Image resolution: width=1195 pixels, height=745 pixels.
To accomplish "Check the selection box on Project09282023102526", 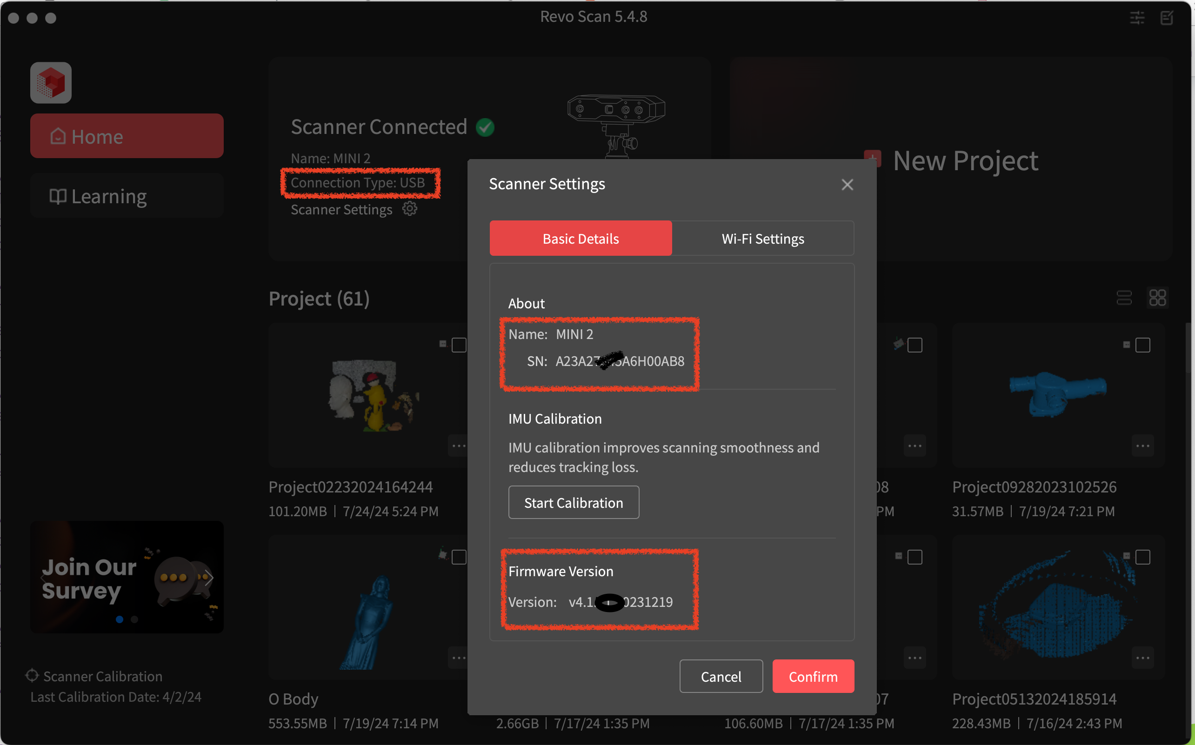I will 1142,346.
